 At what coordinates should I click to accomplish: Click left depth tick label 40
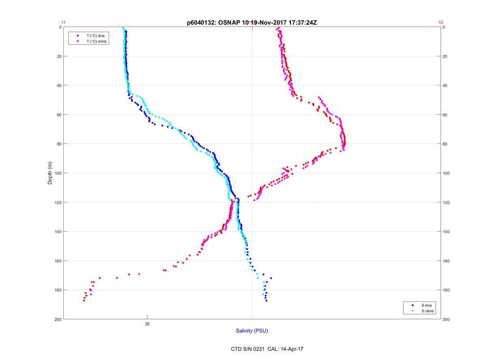59,86
